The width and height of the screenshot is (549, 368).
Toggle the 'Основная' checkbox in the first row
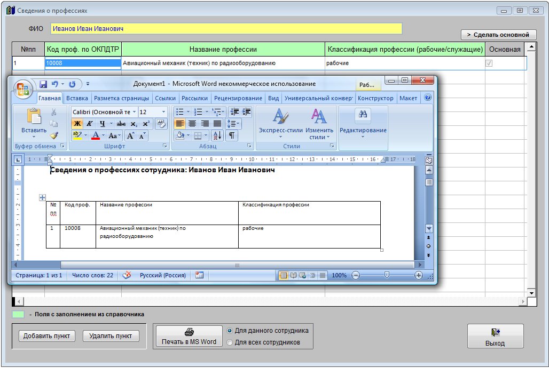(x=488, y=63)
